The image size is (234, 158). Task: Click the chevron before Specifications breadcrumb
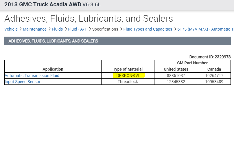coord(90,29)
